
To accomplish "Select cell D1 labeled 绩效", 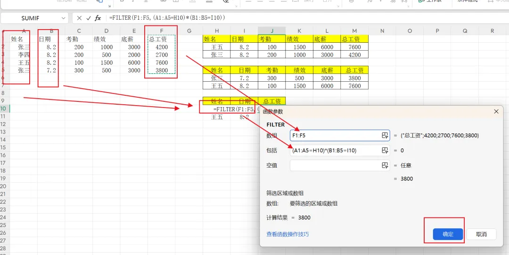I will coord(107,39).
